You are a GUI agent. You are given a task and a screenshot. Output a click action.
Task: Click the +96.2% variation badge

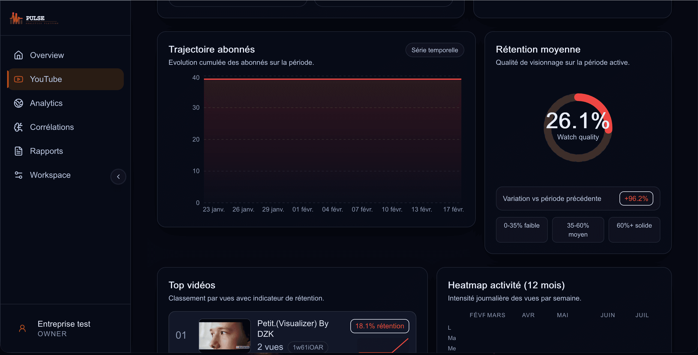636,198
